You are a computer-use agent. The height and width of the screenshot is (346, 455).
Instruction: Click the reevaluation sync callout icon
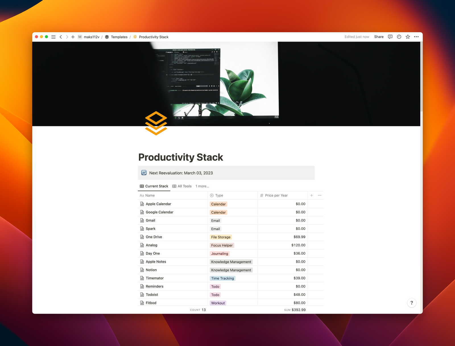[144, 173]
